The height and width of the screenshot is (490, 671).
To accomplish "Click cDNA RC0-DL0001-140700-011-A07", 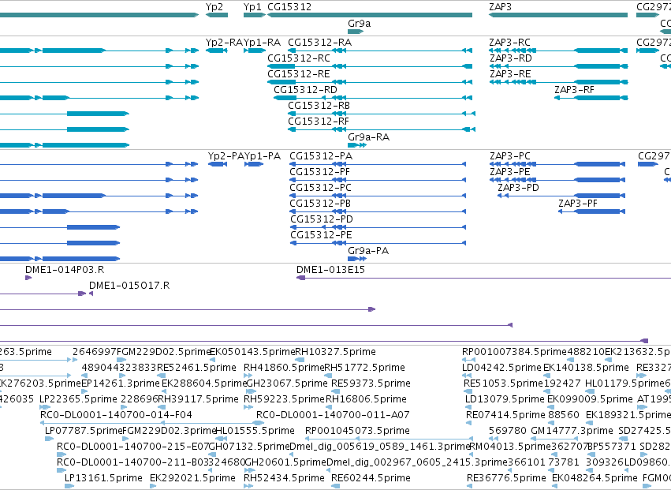I will (333, 415).
